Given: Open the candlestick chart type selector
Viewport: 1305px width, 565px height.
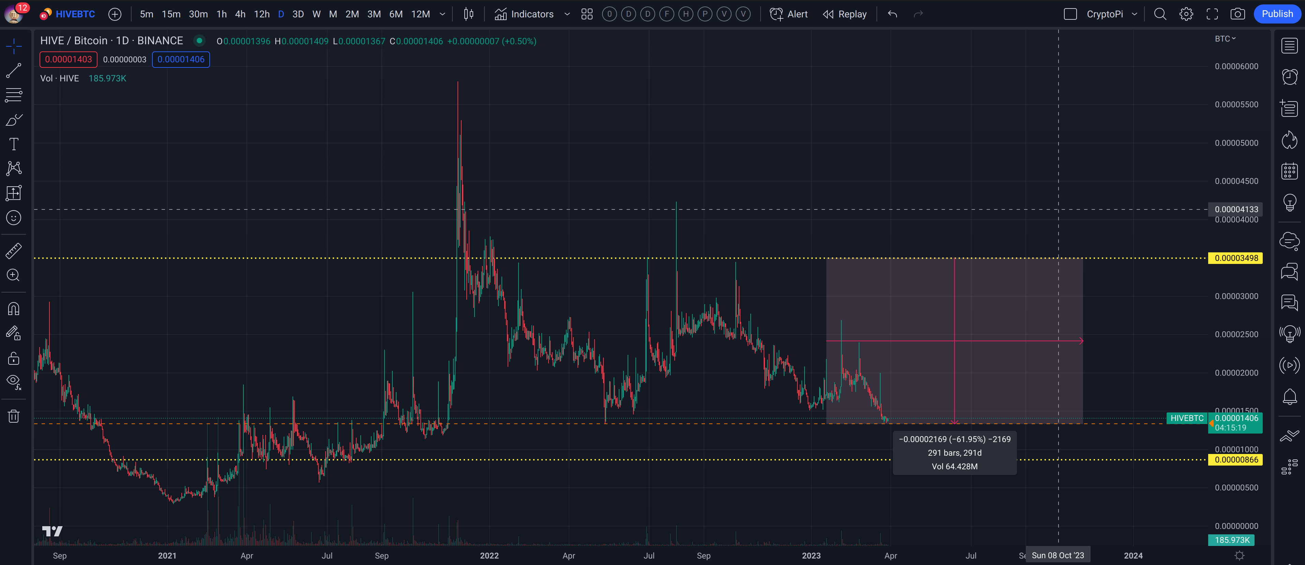Looking at the screenshot, I should [x=469, y=14].
